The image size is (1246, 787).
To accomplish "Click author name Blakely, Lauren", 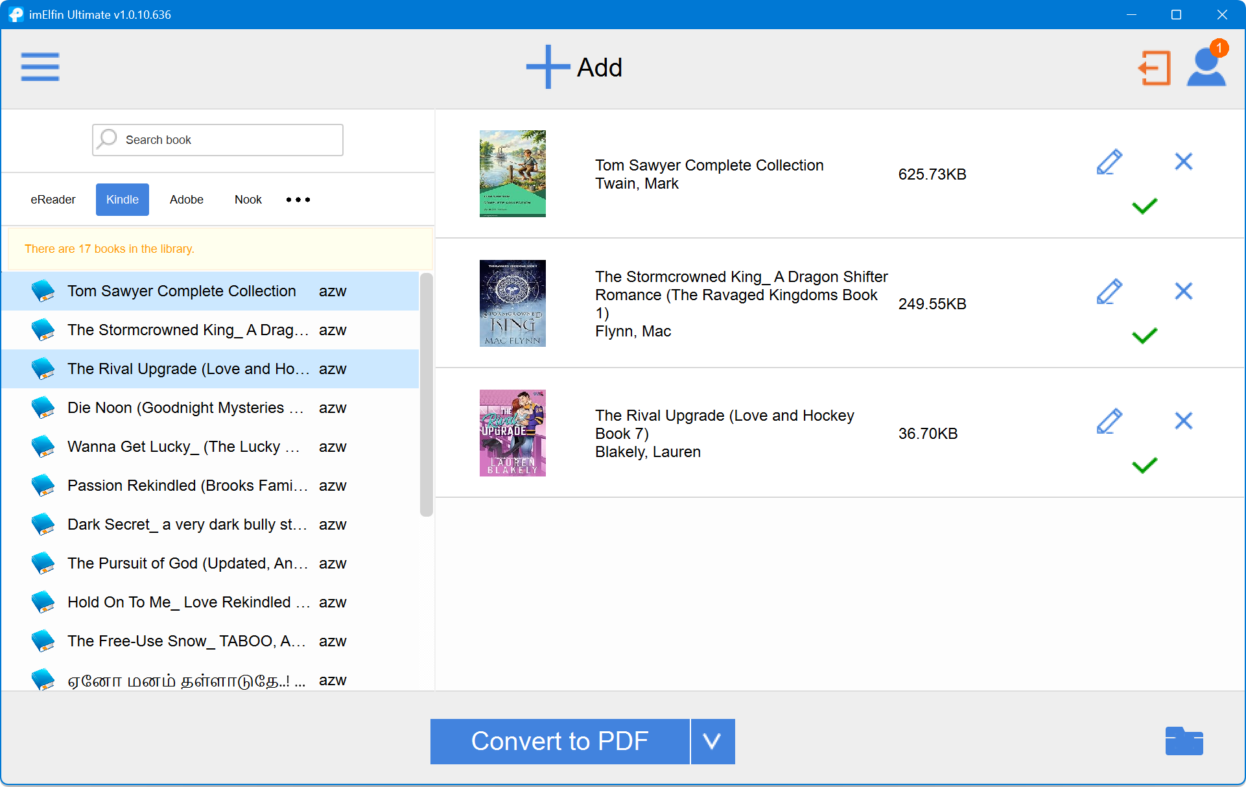I will 648,452.
